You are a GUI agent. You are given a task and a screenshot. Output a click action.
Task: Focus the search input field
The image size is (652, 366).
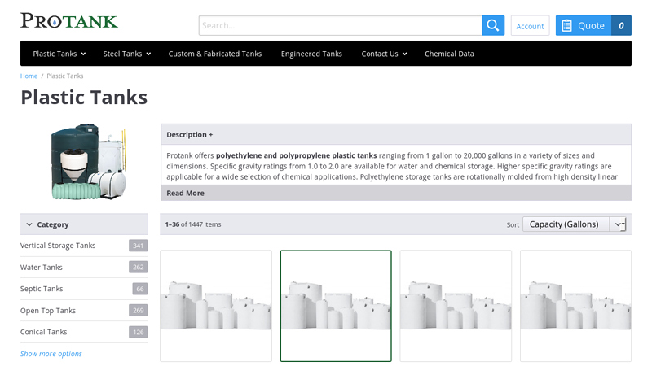pyautogui.click(x=340, y=25)
